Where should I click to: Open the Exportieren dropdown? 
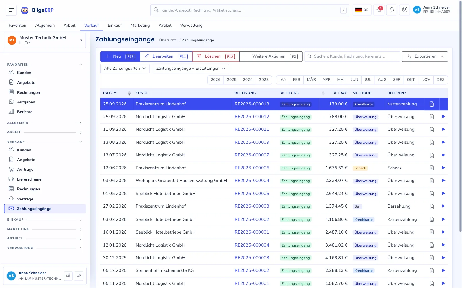click(424, 56)
